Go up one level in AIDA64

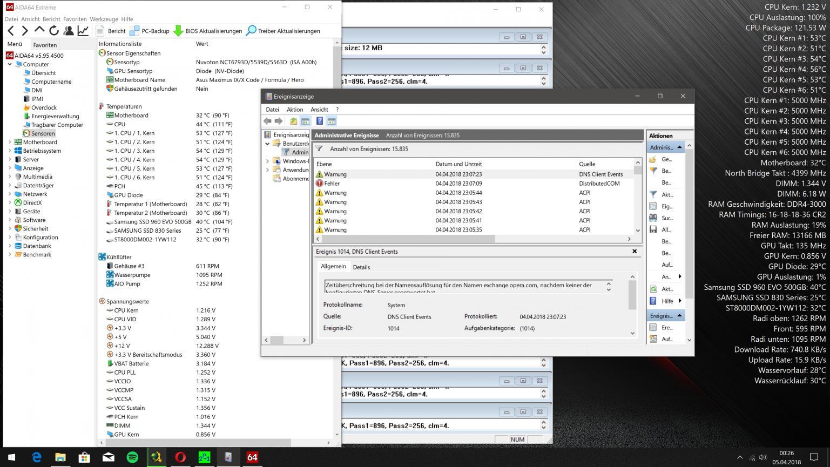[x=39, y=30]
